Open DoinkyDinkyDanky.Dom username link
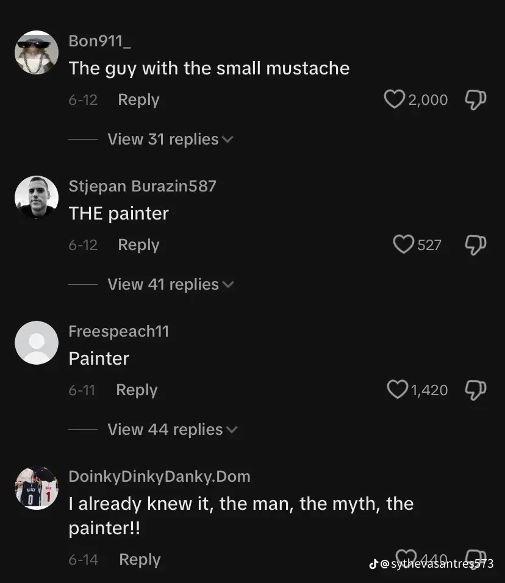 [159, 476]
